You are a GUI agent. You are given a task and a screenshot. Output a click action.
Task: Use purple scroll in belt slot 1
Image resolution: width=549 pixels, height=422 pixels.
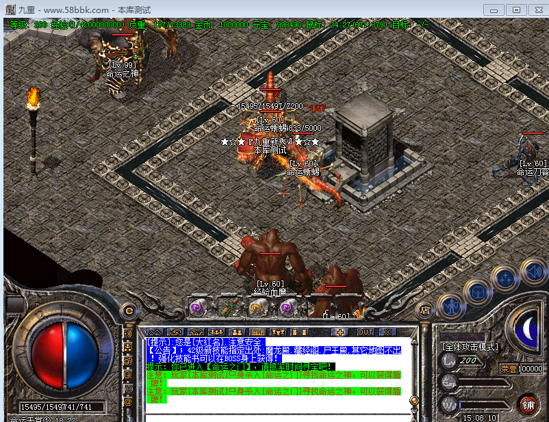(198, 307)
